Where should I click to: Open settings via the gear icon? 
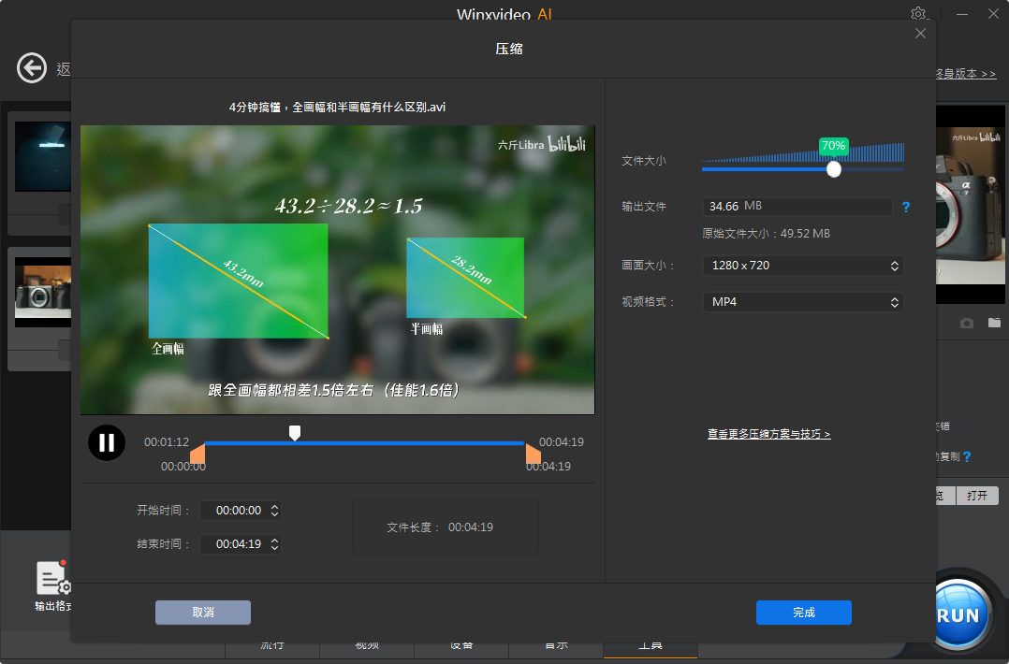(x=918, y=14)
